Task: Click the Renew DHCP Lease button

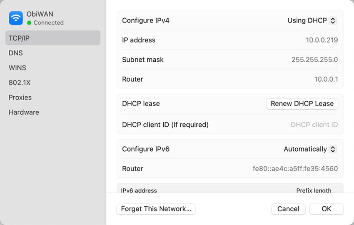Action: click(x=302, y=104)
